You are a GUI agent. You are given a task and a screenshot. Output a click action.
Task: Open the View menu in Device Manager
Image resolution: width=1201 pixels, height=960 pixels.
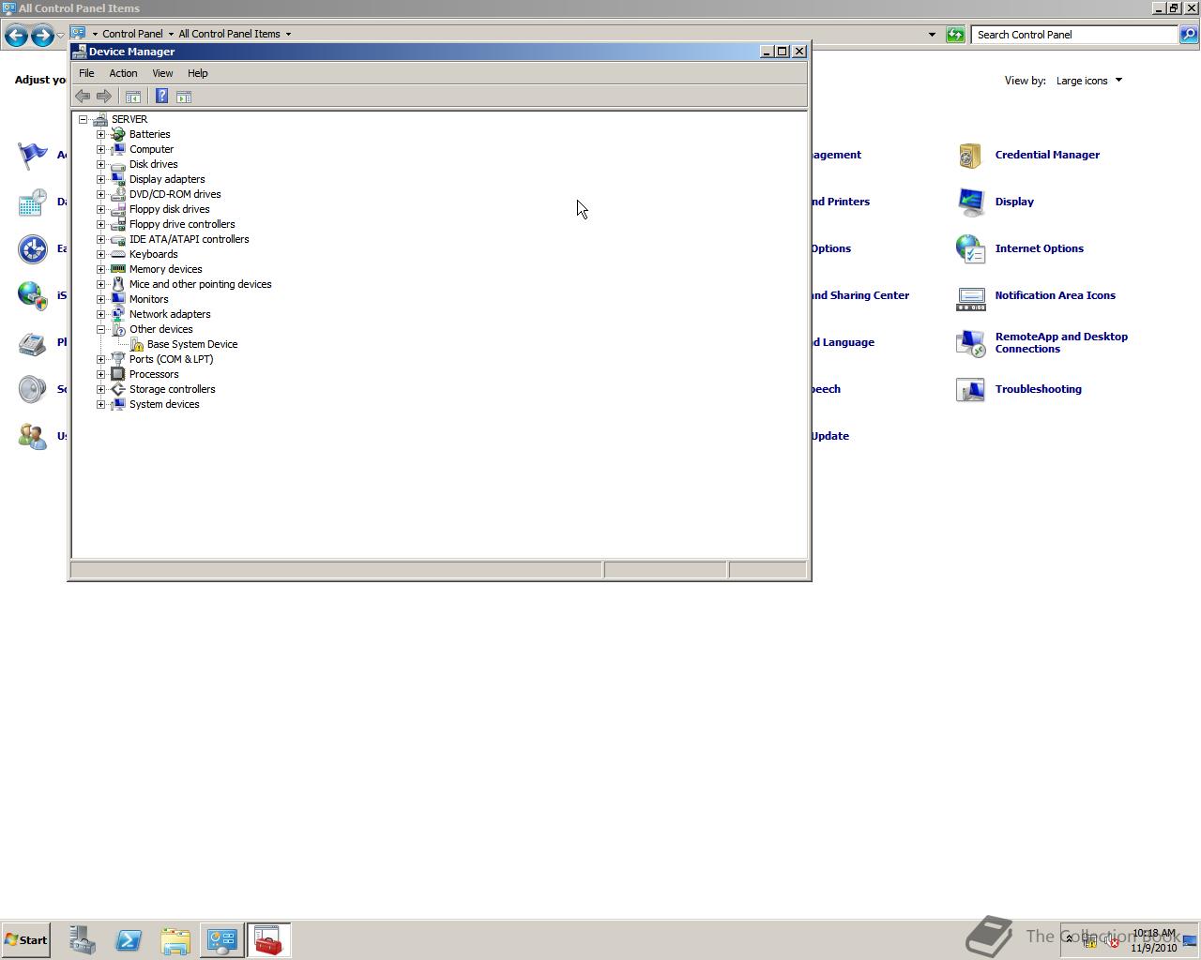[x=162, y=73]
